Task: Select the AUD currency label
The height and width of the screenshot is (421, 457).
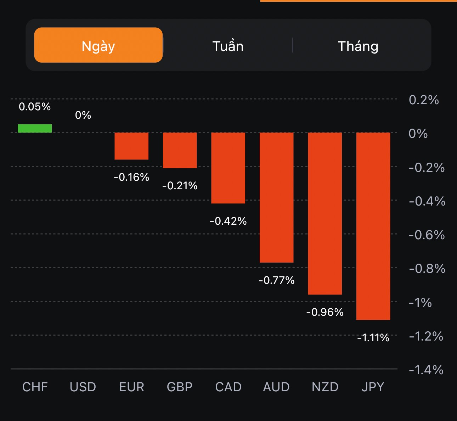Action: tap(276, 387)
